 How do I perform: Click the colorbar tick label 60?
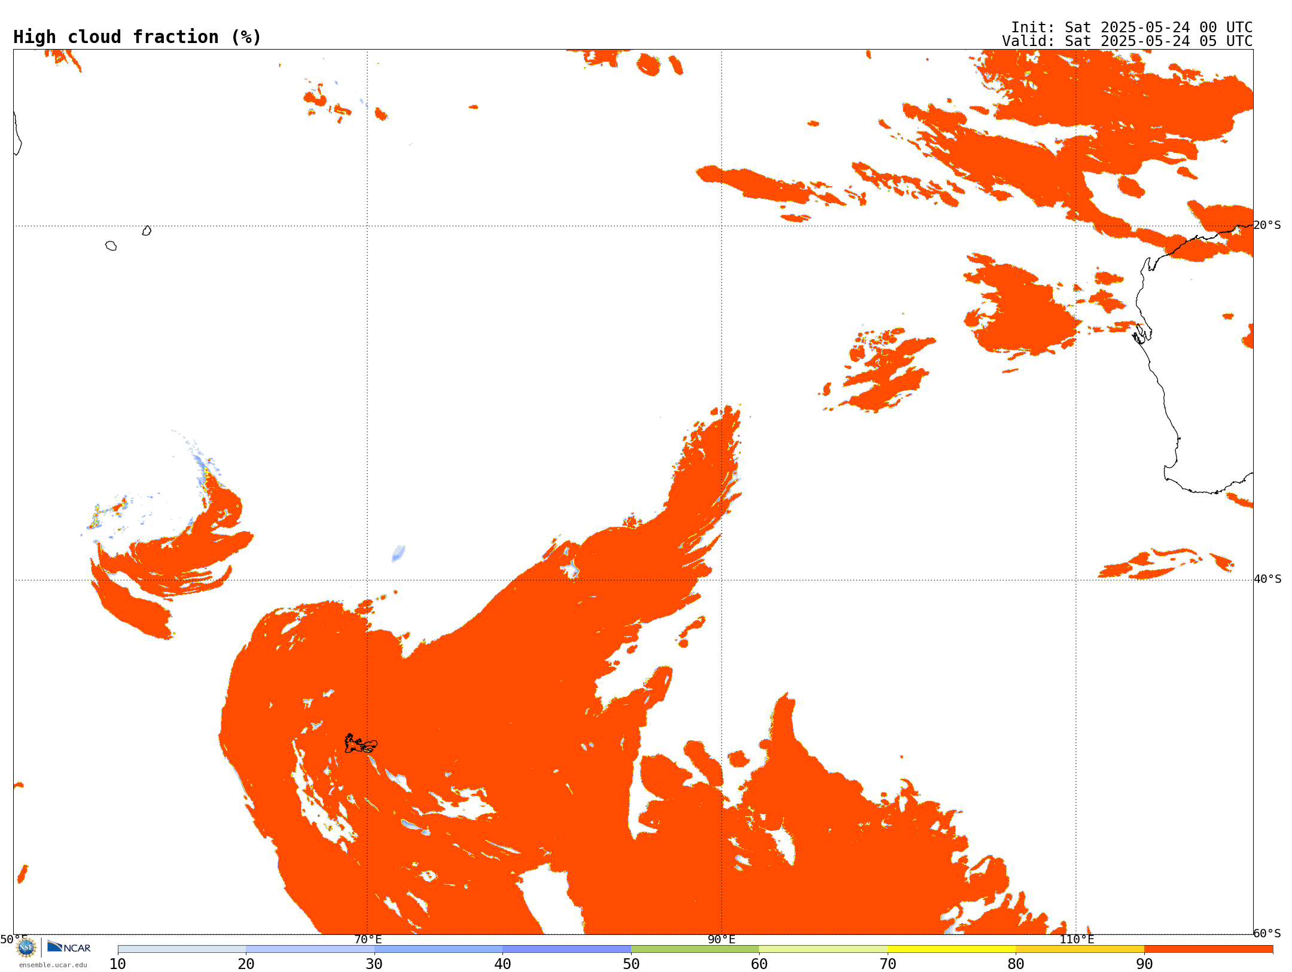click(759, 964)
